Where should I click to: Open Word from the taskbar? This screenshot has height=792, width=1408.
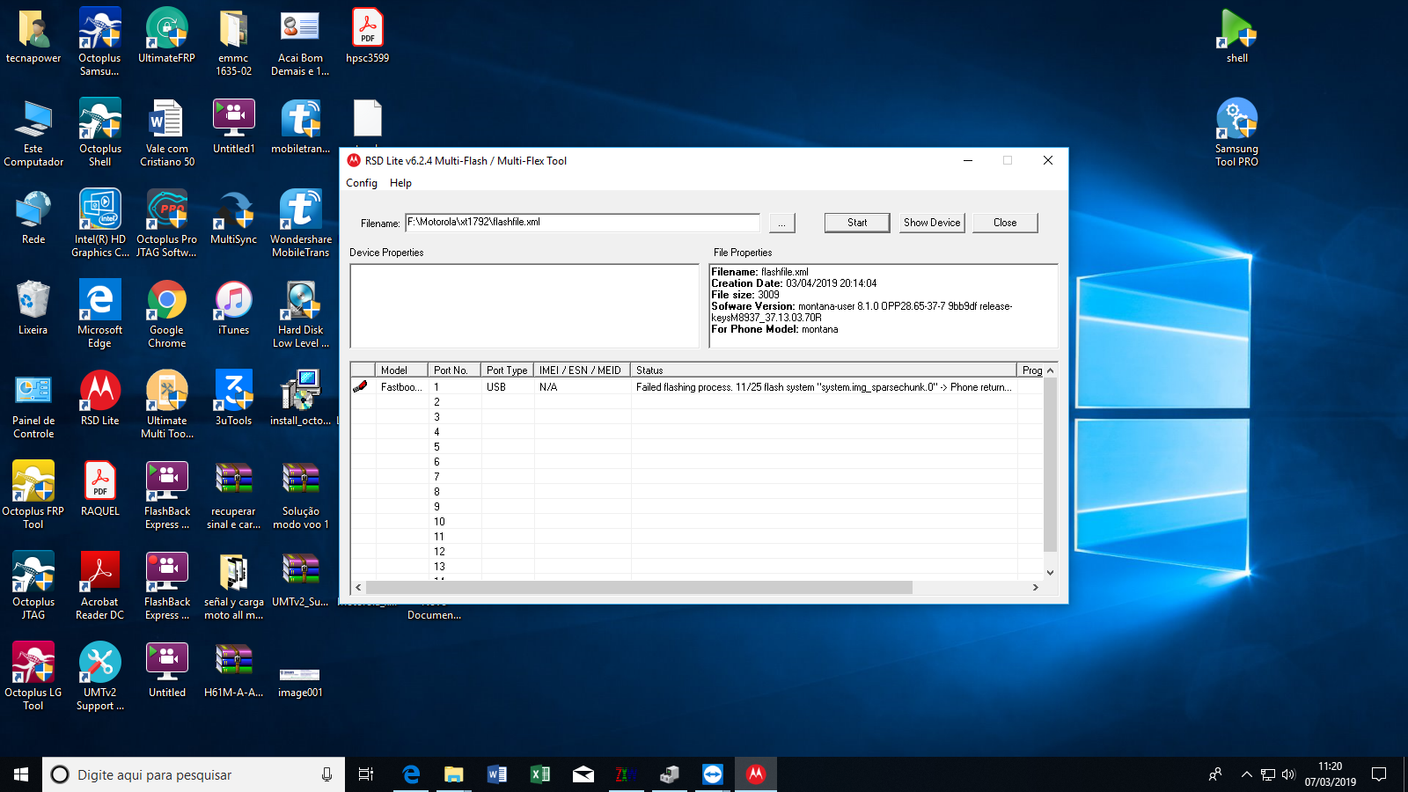(x=496, y=774)
